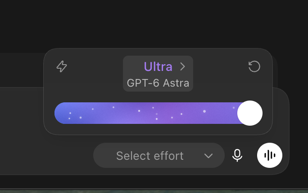The height and width of the screenshot is (193, 308).
Task: Click the white slider handle
Action: (x=249, y=113)
